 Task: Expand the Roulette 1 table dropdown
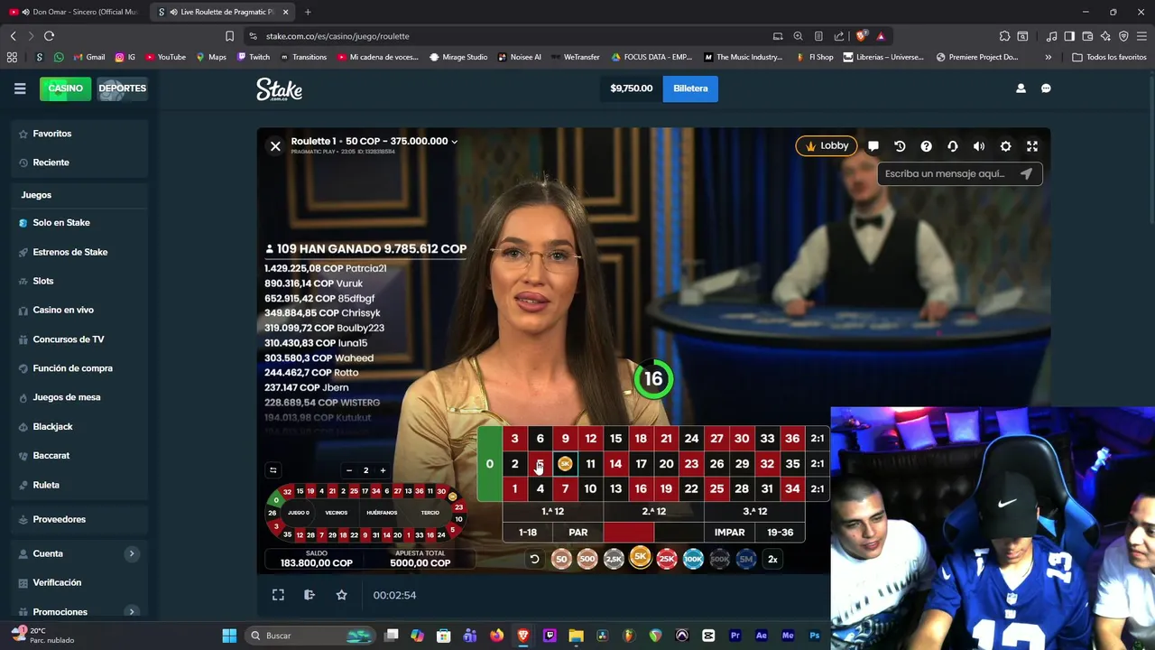click(454, 142)
